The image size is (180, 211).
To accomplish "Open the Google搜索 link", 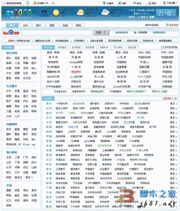I will coord(76,62).
